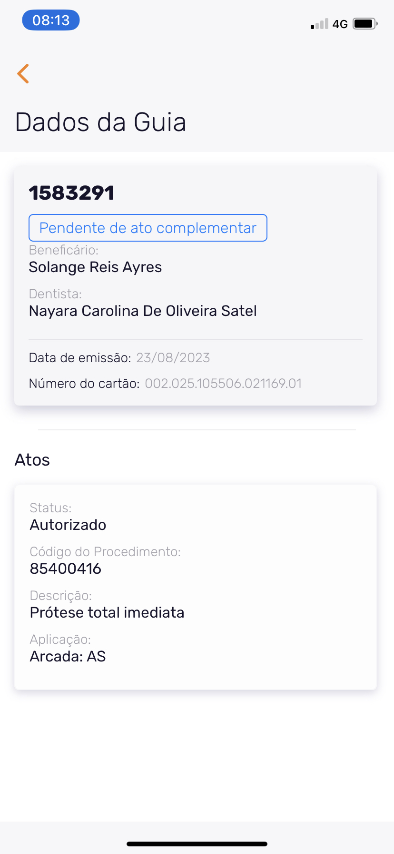This screenshot has height=854, width=394.
Task: Tap the cellular signal bars icon
Action: (319, 24)
